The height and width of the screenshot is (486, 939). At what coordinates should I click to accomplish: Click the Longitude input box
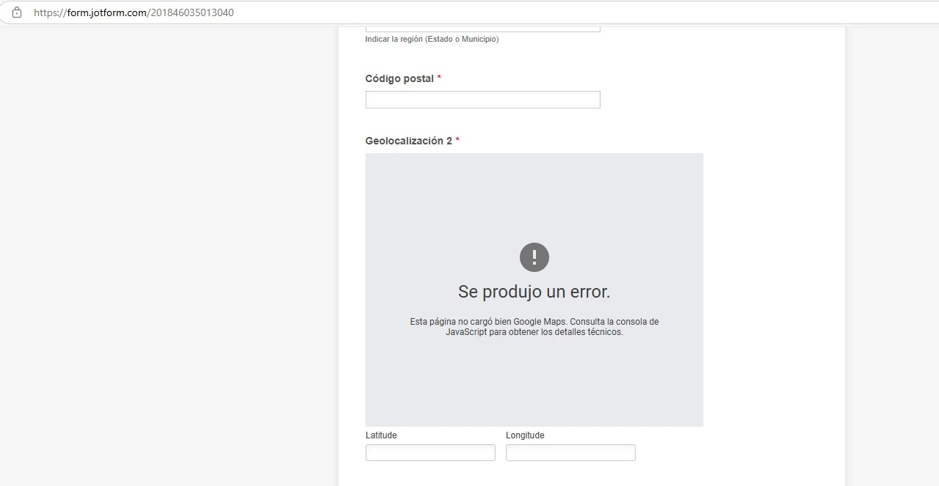(570, 452)
